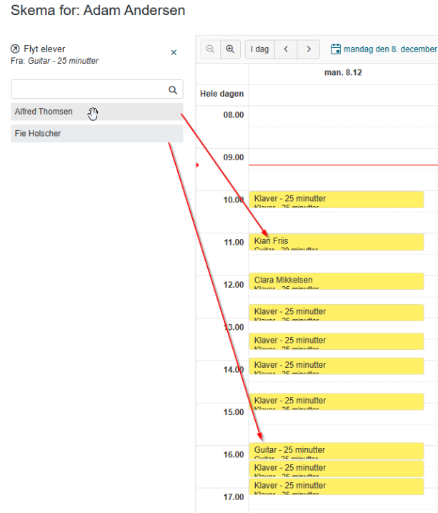Go to previous day with left chevron
438x513 pixels.
(286, 49)
